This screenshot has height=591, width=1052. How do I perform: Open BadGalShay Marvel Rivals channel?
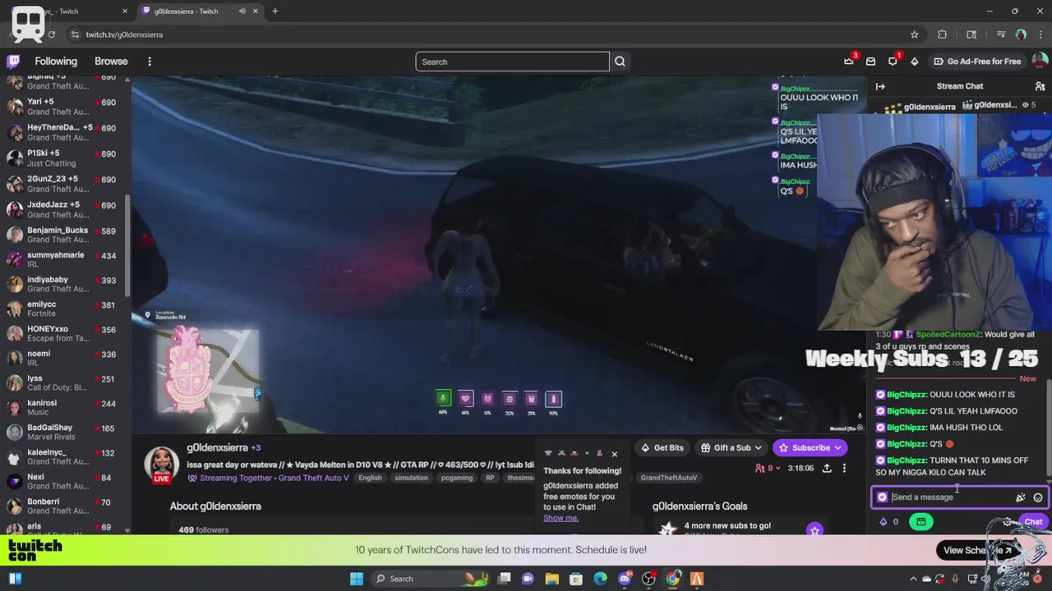point(64,432)
